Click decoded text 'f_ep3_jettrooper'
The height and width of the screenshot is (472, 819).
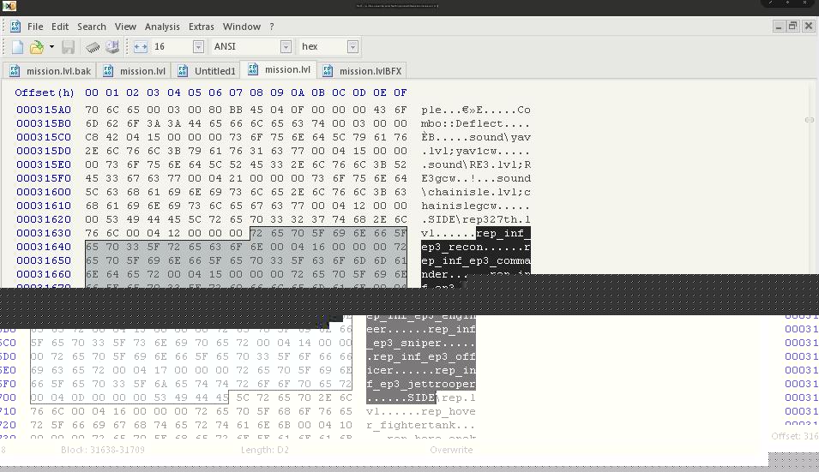point(421,385)
